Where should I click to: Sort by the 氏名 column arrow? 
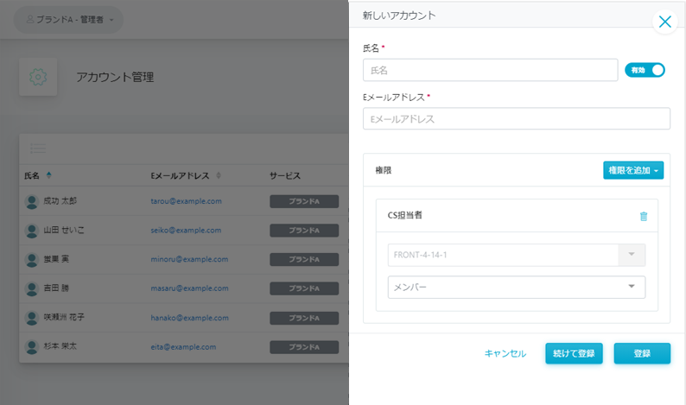pyautogui.click(x=48, y=175)
